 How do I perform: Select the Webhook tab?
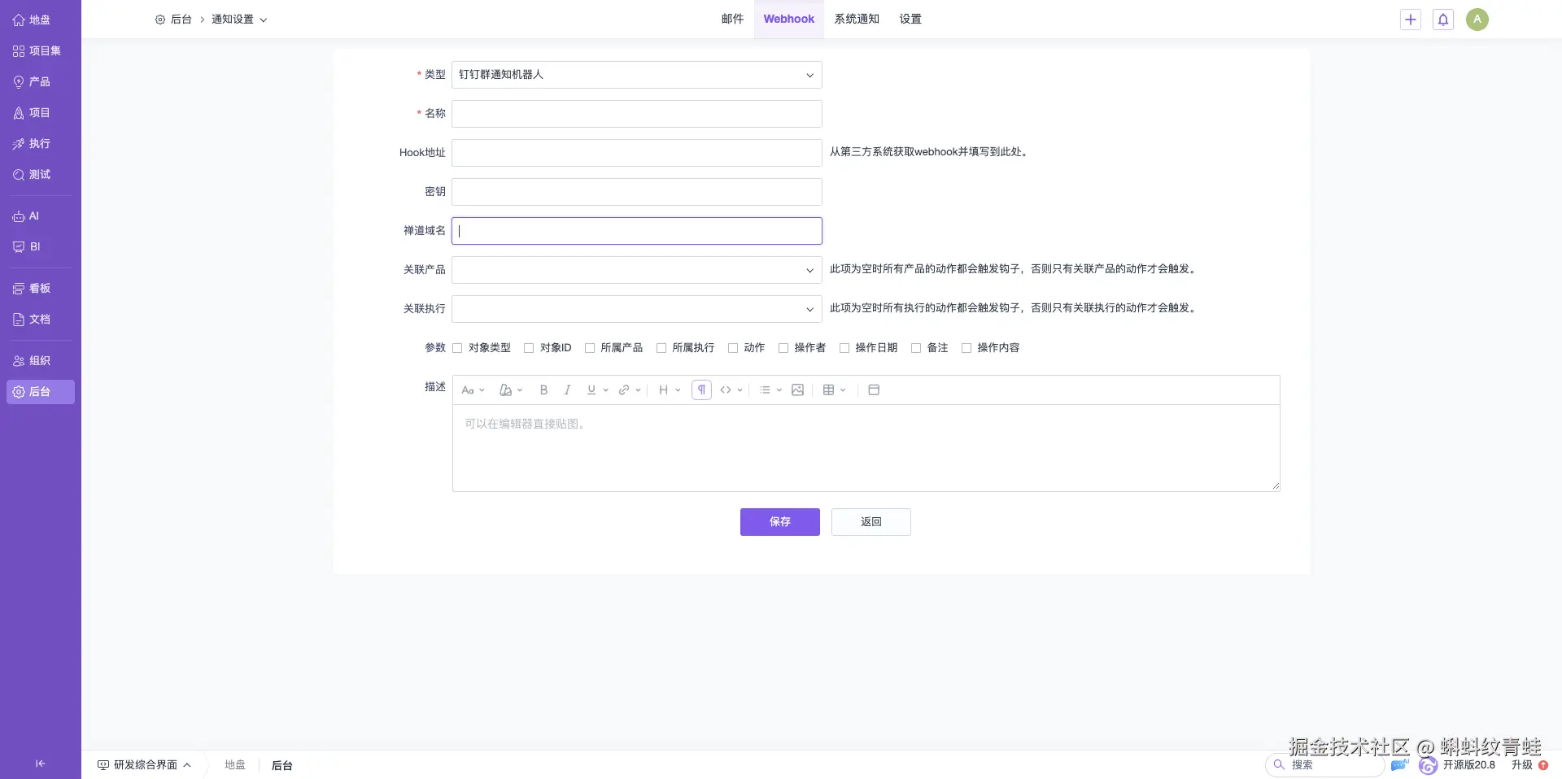click(789, 20)
